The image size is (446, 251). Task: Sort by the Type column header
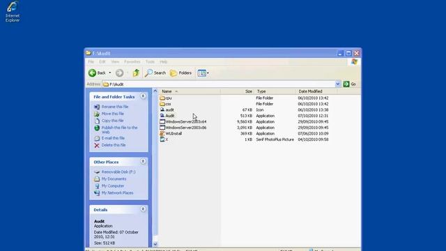(x=275, y=91)
